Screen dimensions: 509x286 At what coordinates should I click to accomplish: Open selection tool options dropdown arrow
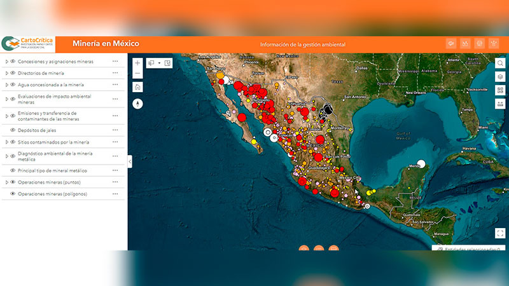tap(160, 63)
